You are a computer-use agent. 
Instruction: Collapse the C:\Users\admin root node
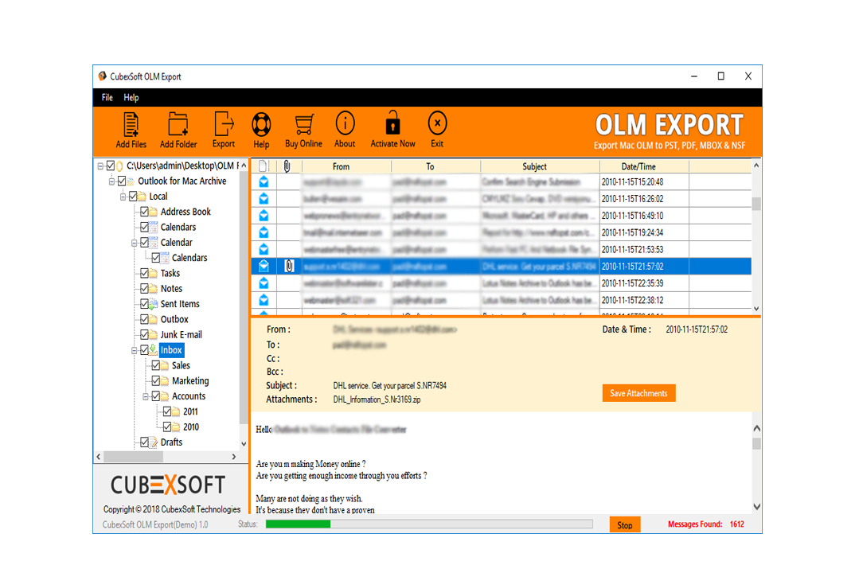[x=100, y=166]
